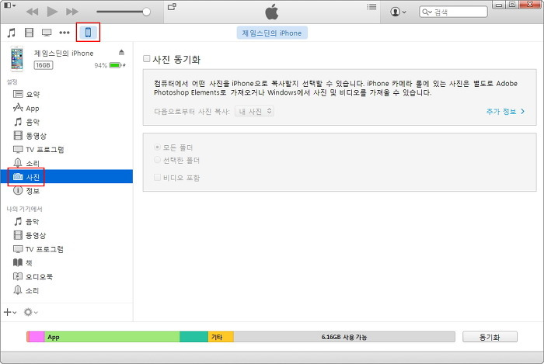This screenshot has height=364, width=544.
Task: Click the 16GB capacity label
Action: click(44, 65)
